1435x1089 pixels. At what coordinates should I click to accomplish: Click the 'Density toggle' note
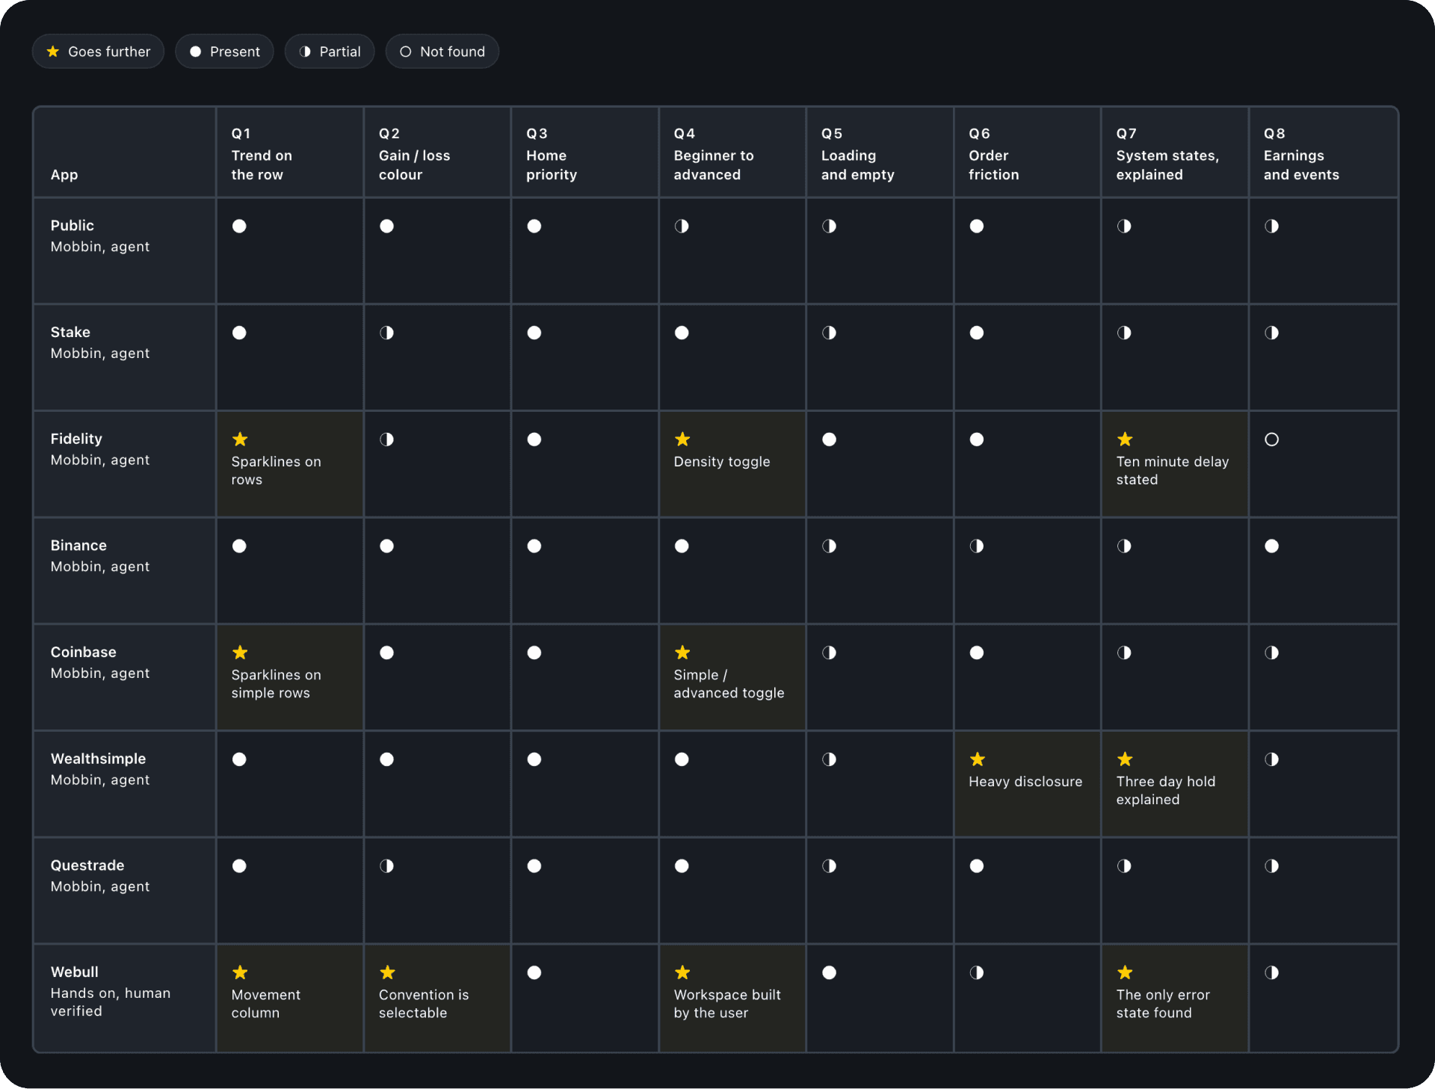click(722, 462)
